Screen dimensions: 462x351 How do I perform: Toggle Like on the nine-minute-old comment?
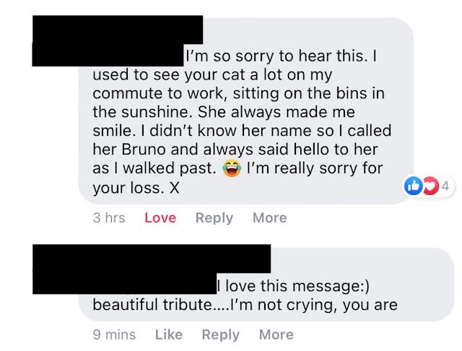(x=169, y=334)
